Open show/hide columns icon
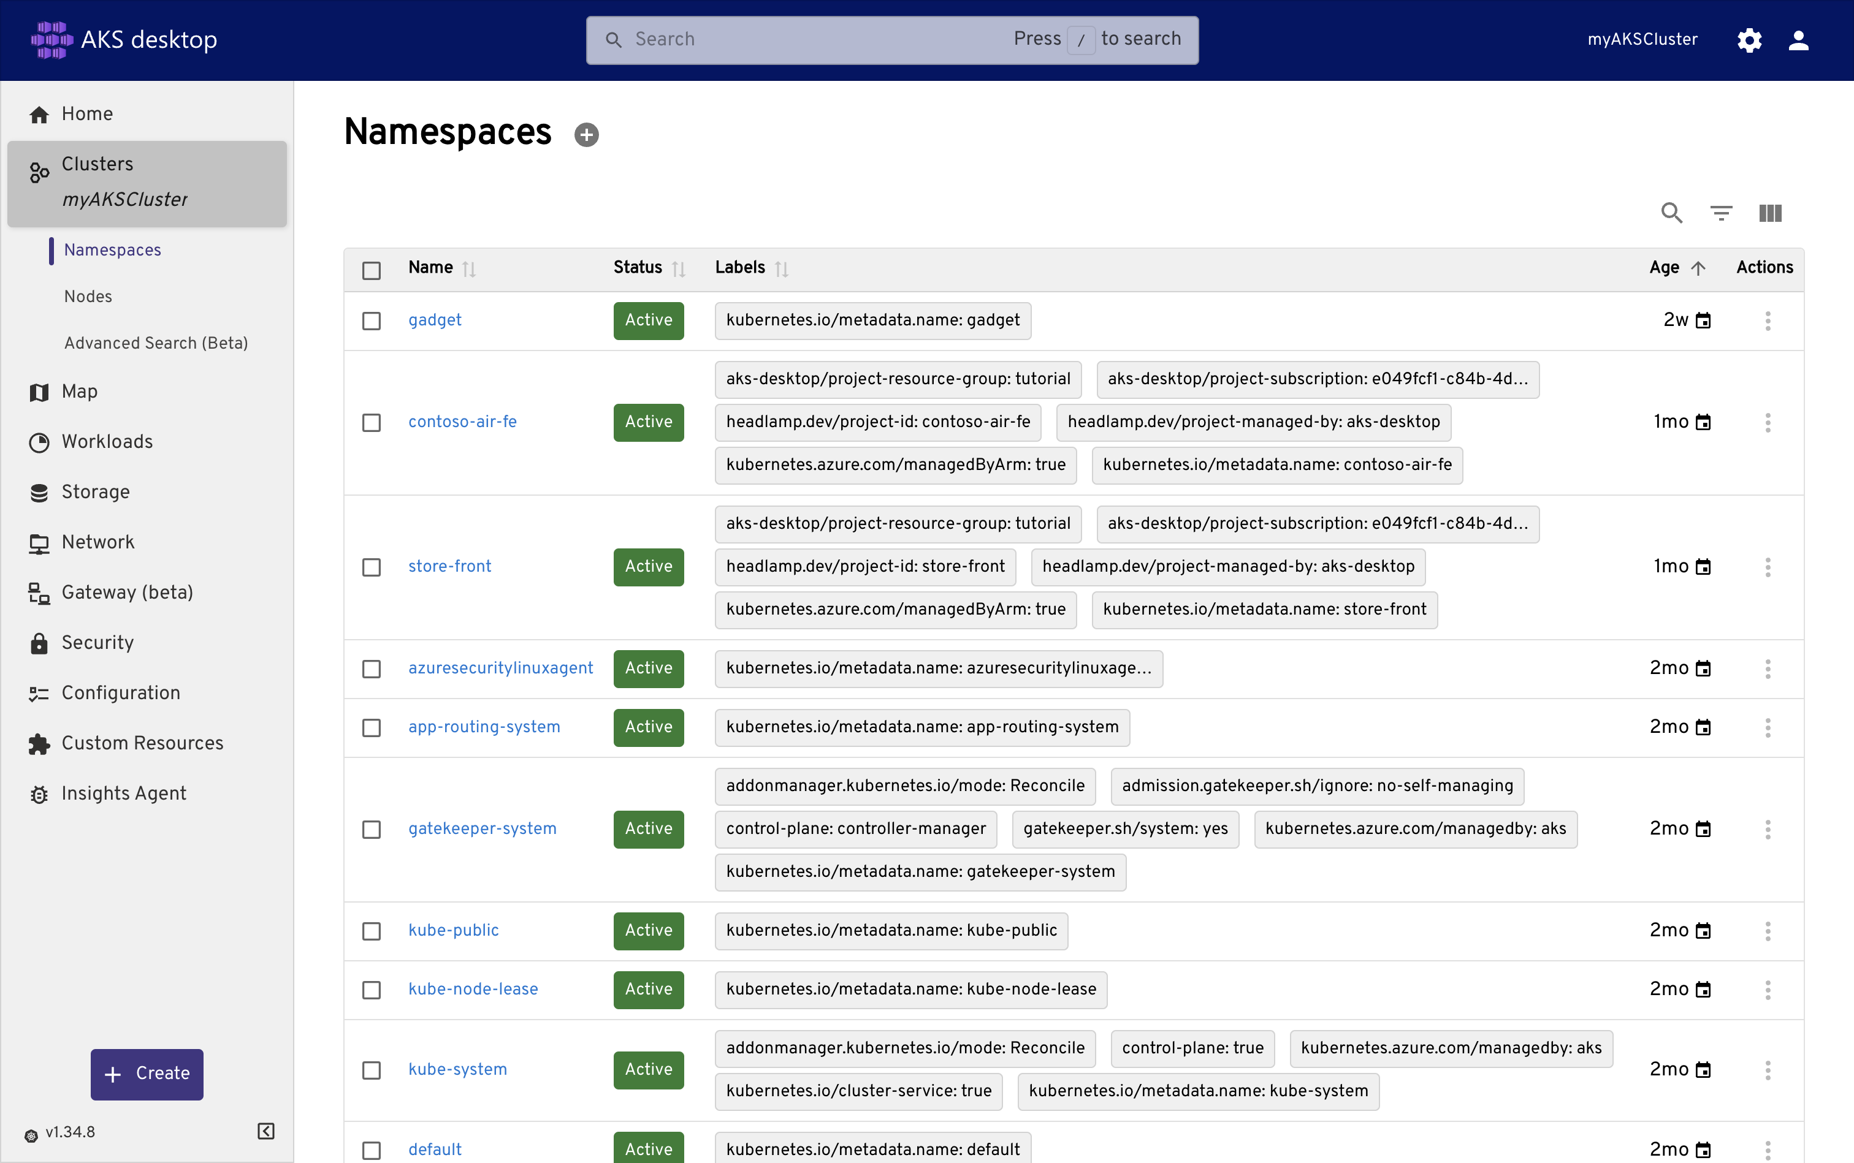1854x1163 pixels. pos(1770,212)
